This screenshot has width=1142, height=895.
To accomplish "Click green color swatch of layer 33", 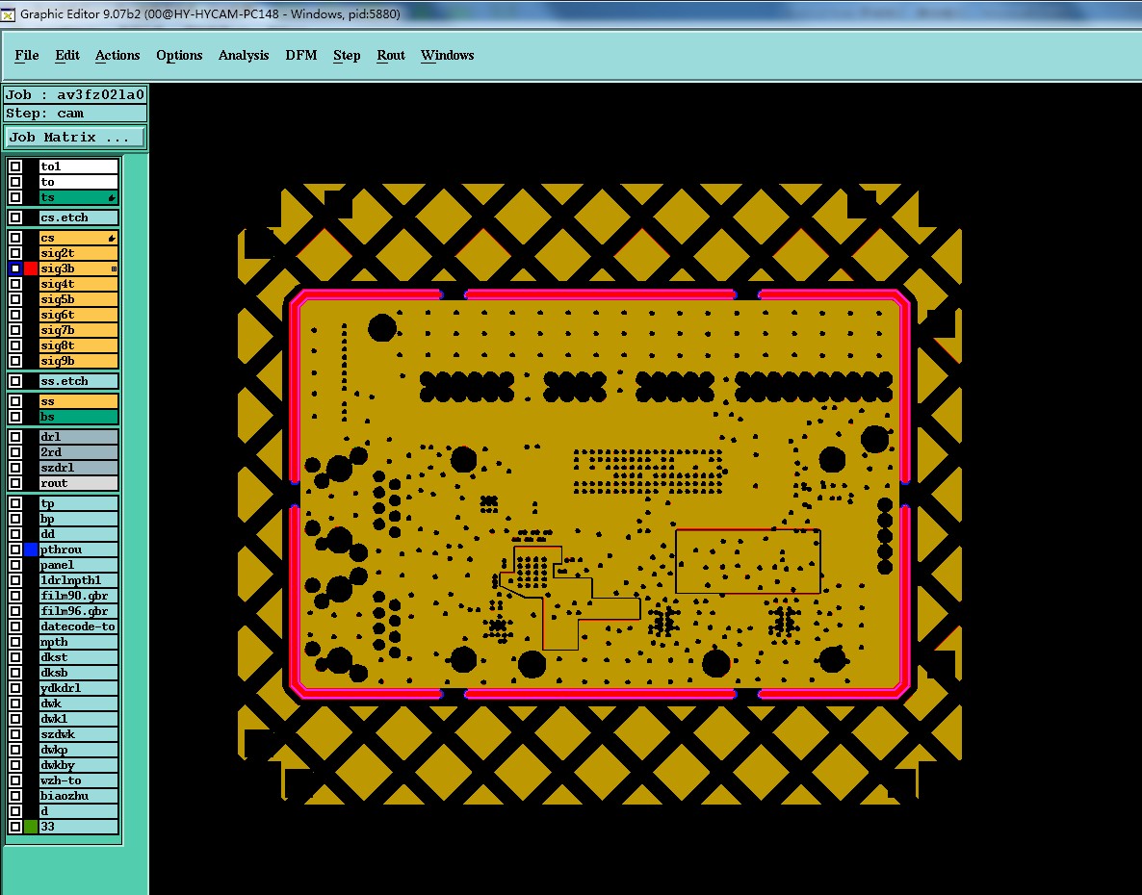I will 31,827.
